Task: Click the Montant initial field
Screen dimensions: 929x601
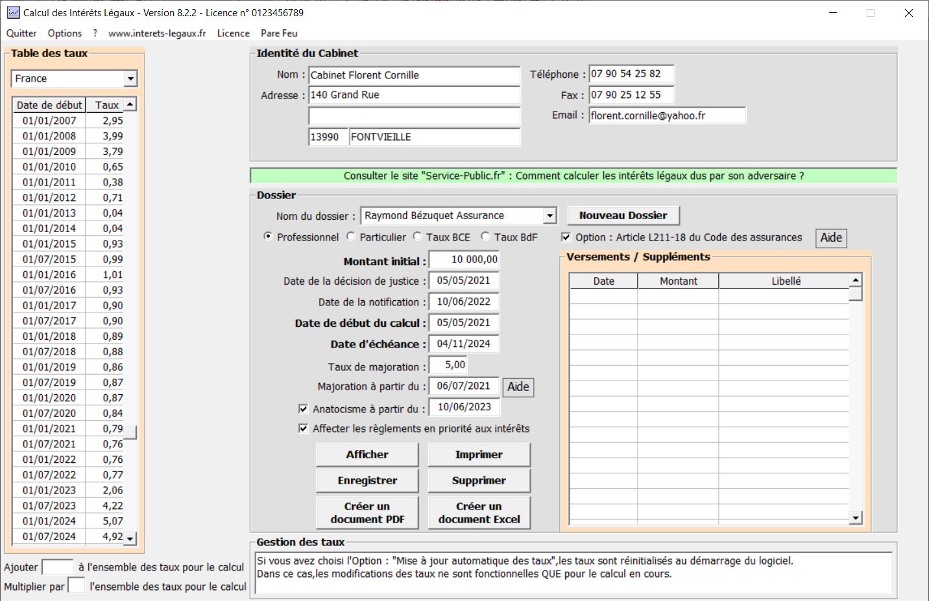Action: [x=464, y=259]
